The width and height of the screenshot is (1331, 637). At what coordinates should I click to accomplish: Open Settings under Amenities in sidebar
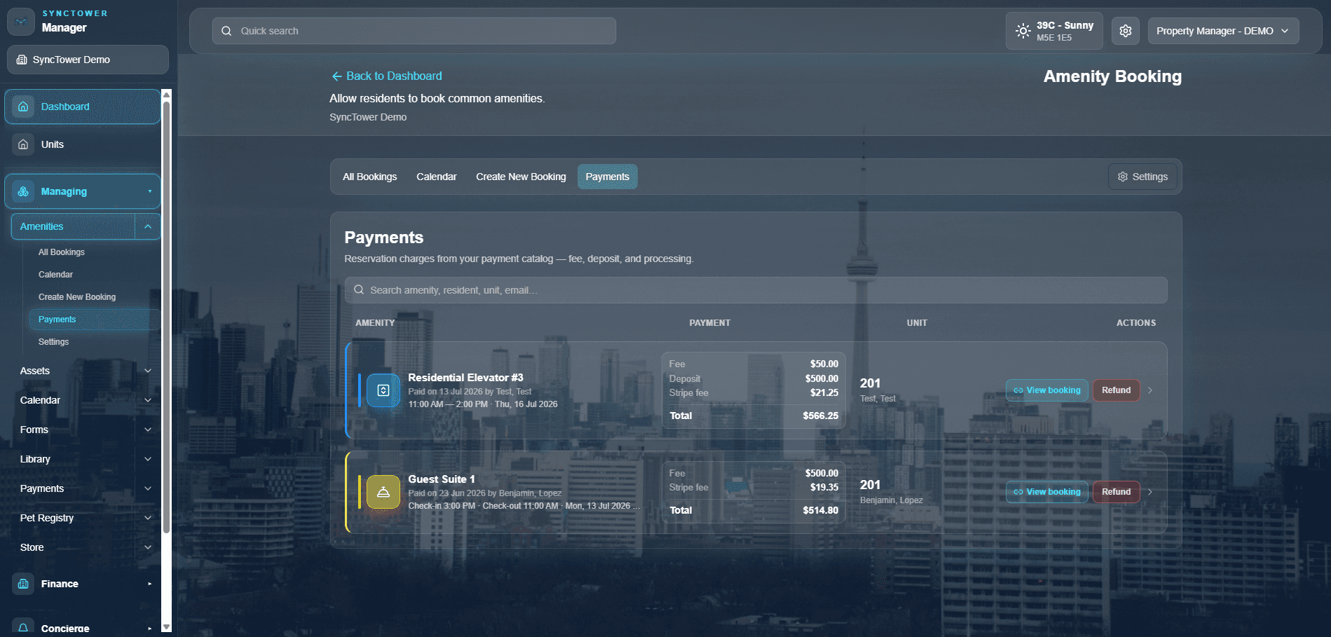(x=53, y=342)
